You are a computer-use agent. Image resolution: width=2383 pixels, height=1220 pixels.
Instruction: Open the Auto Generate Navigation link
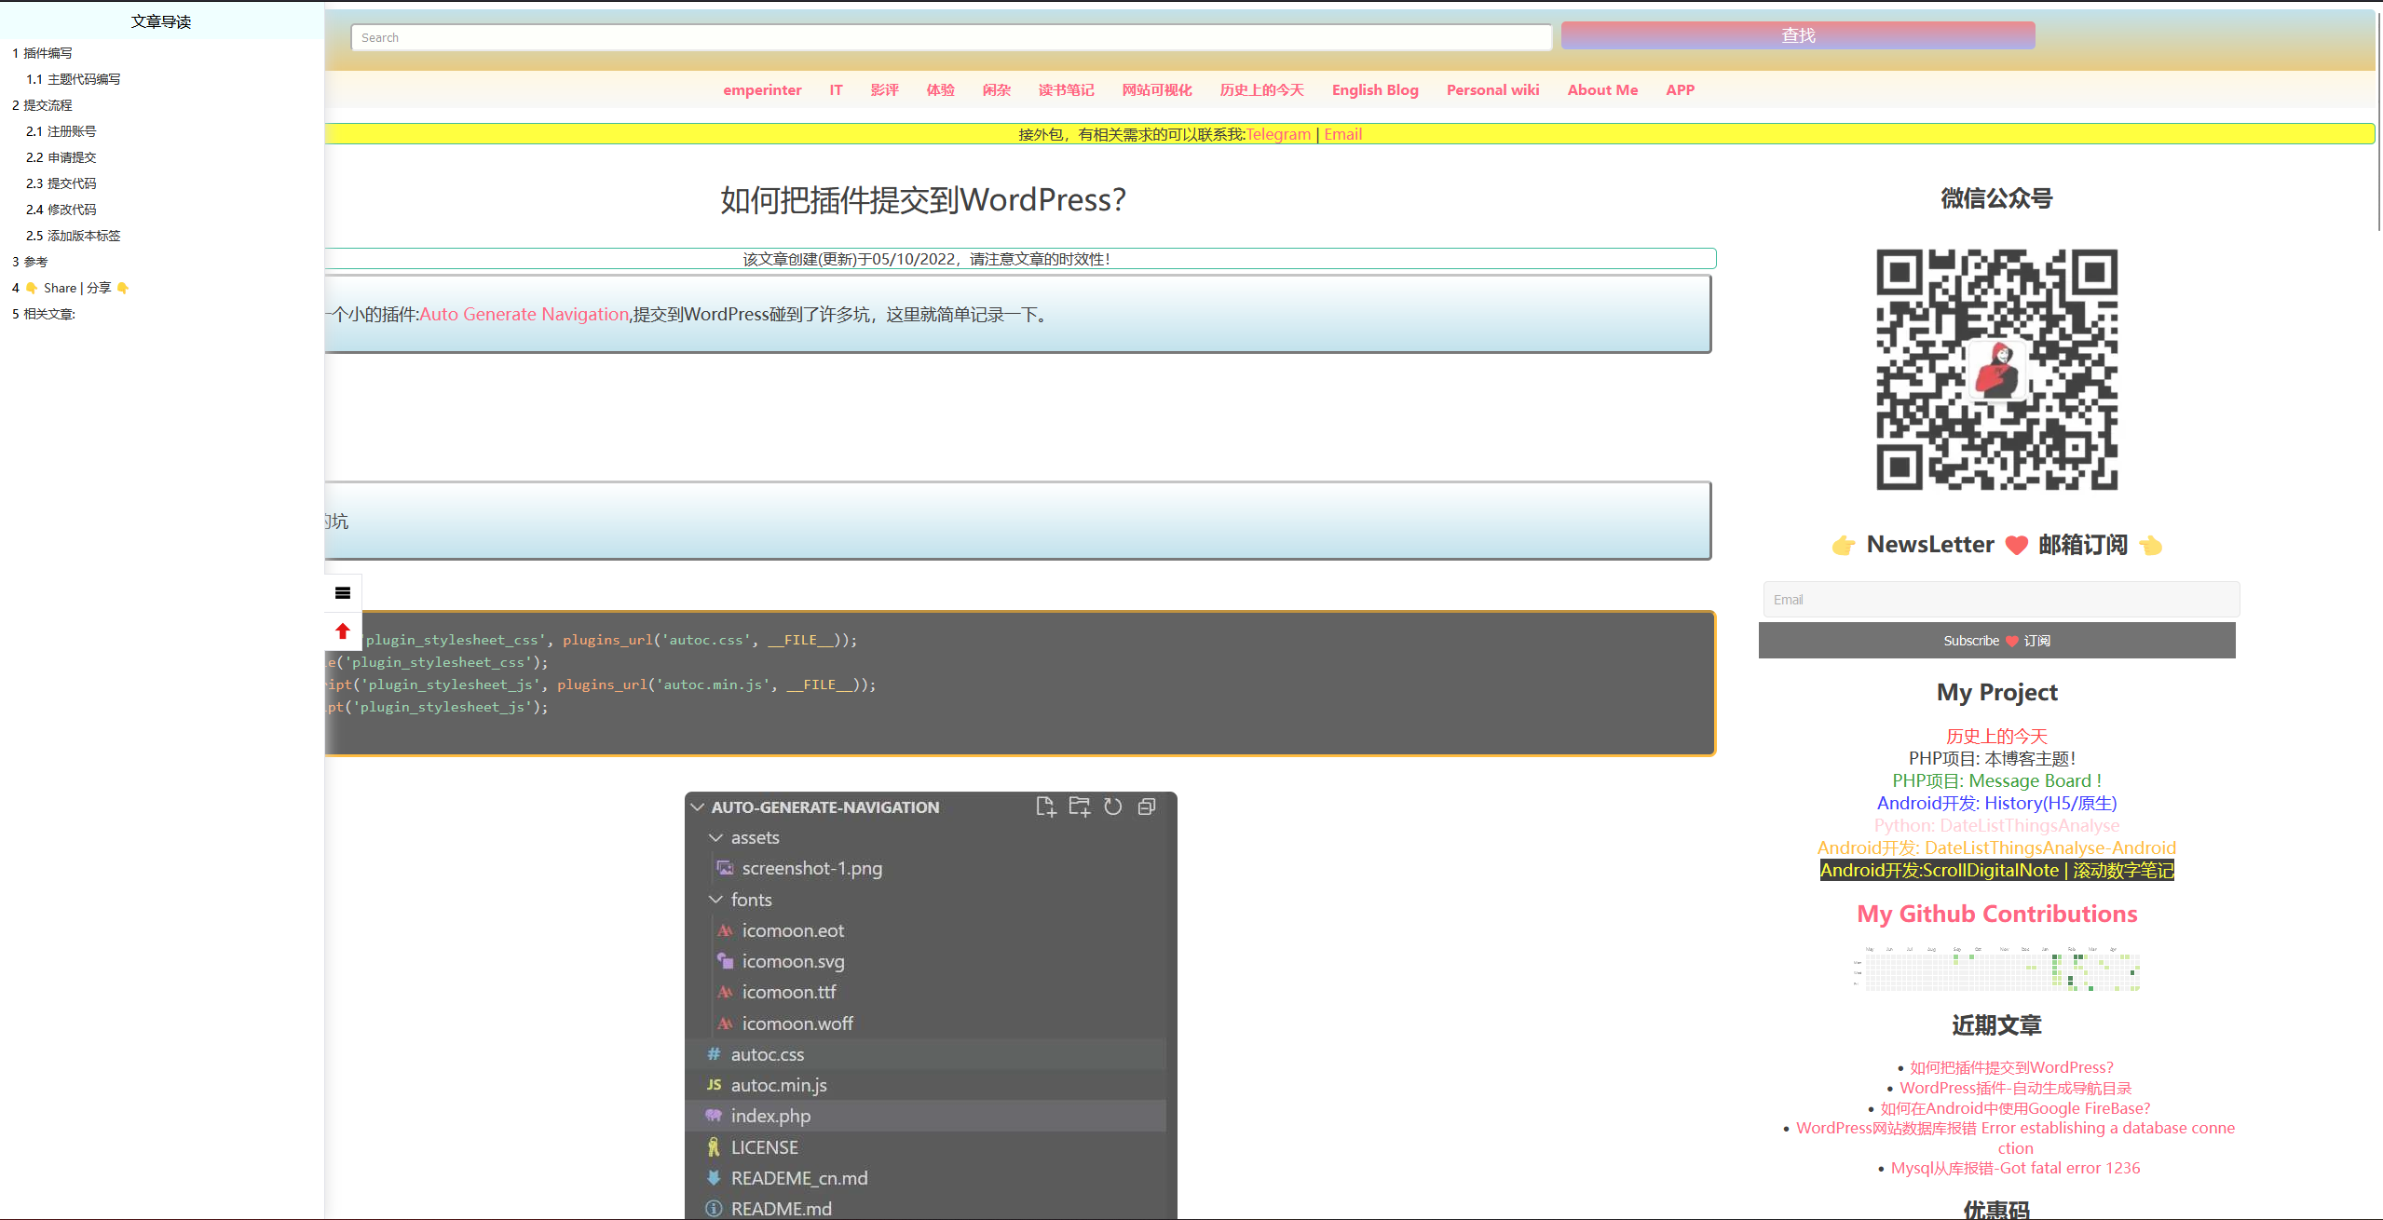[x=524, y=315]
